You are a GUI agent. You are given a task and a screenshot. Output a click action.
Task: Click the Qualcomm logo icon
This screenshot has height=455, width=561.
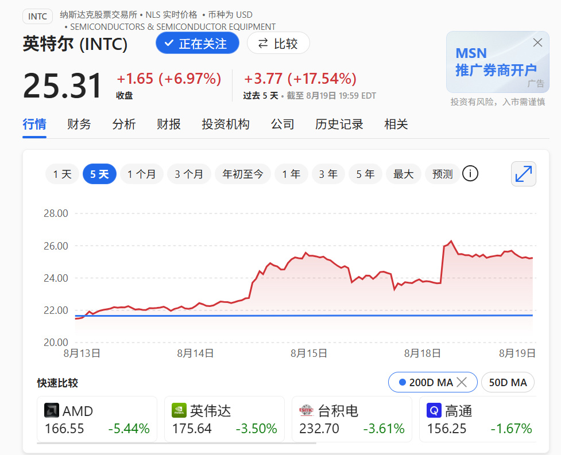pyautogui.click(x=434, y=410)
